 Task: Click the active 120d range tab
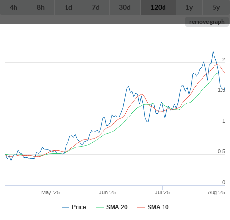coord(158,7)
